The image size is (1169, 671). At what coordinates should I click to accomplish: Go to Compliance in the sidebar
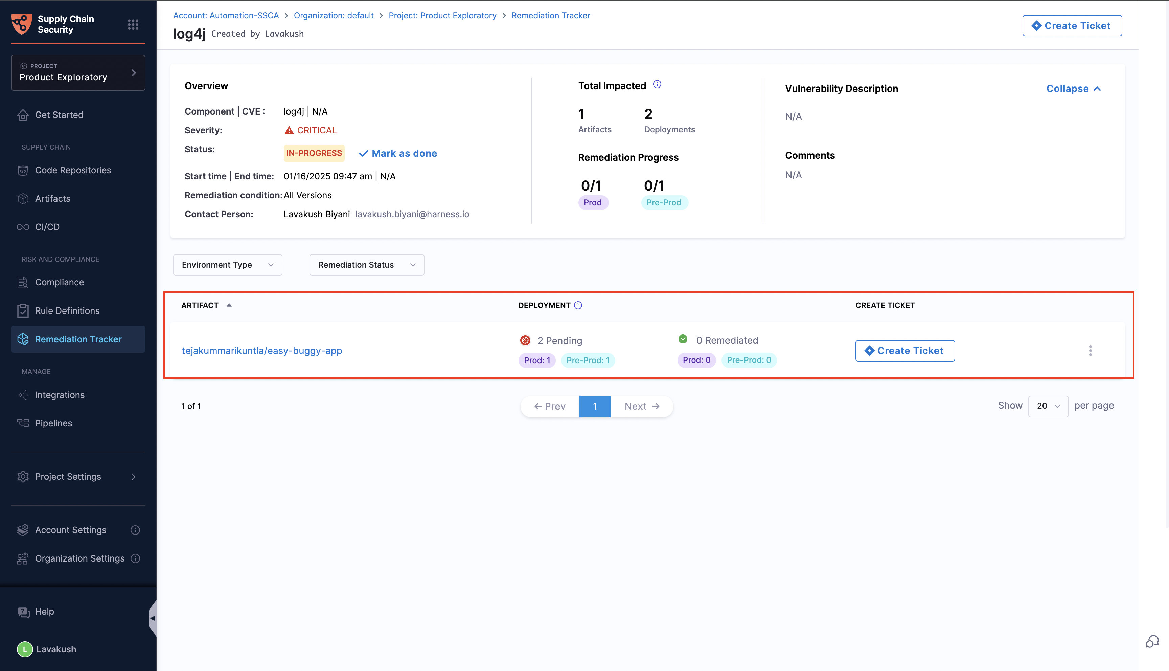point(59,282)
